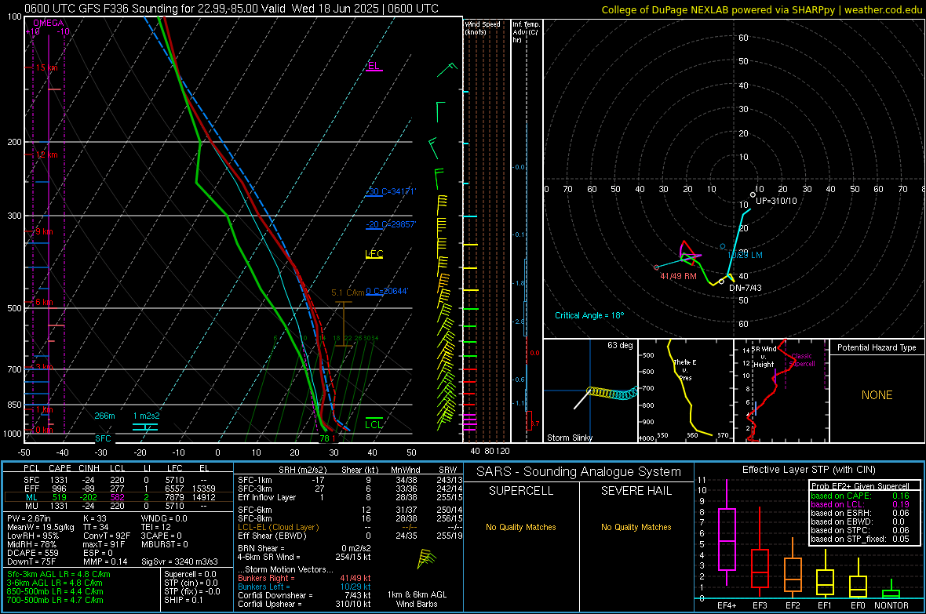Click the based on CAPE: 0.16 line
Viewport: 926px width, 614px height.
(x=860, y=496)
